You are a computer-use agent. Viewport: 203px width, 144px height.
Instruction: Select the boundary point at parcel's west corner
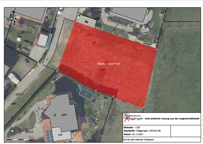(x=58, y=70)
